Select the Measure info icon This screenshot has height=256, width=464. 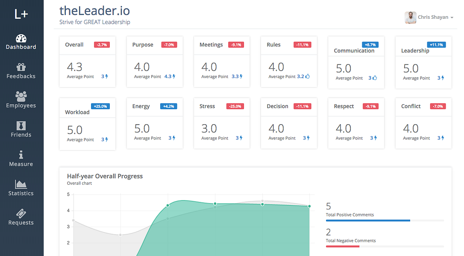point(21,155)
